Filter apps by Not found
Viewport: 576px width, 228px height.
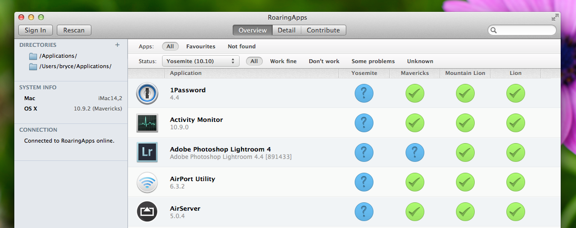pyautogui.click(x=242, y=46)
